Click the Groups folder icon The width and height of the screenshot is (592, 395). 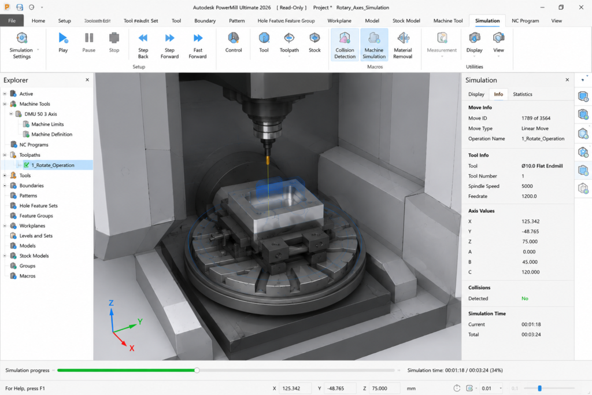pos(13,265)
